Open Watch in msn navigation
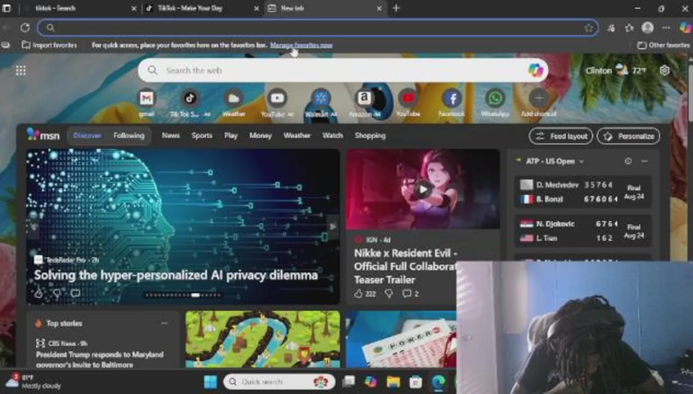Viewport: 693px width, 394px height. (x=332, y=135)
